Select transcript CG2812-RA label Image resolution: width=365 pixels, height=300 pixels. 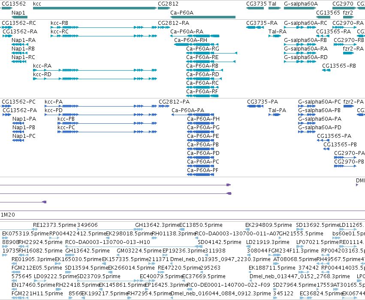[x=173, y=23]
